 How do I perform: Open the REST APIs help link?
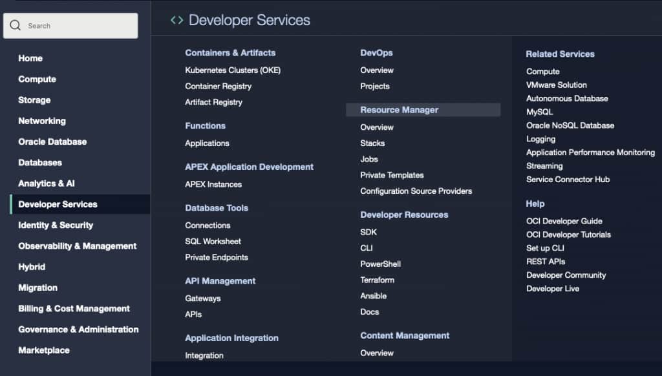coord(546,262)
